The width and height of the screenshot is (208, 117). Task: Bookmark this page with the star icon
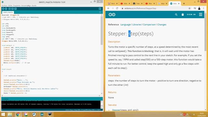pos(189,8)
